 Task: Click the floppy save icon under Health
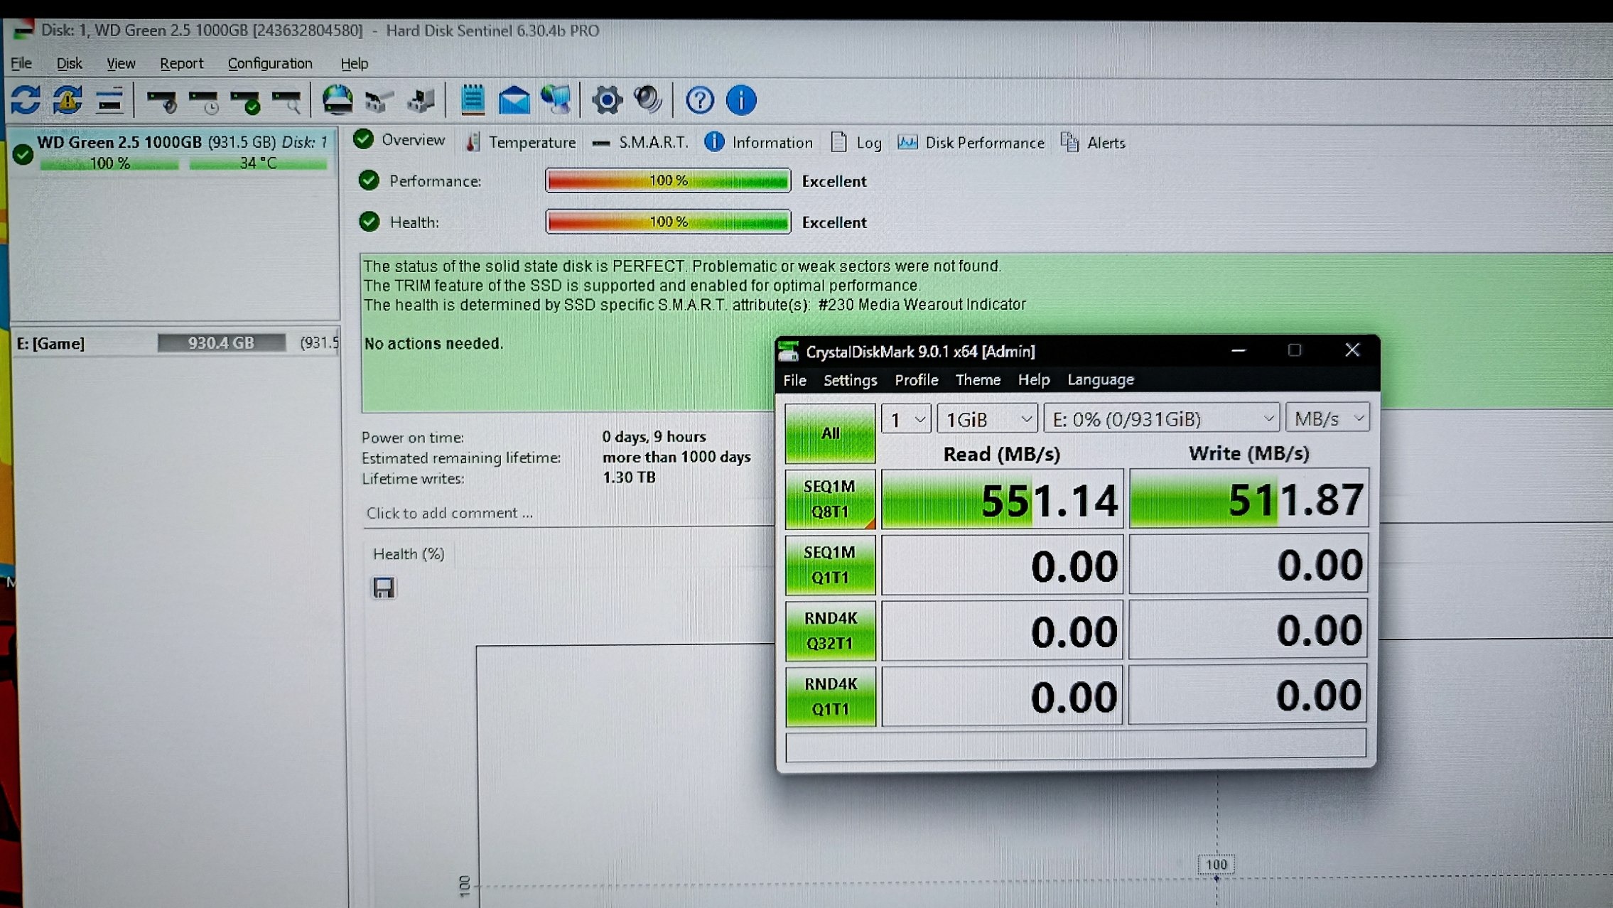(384, 588)
